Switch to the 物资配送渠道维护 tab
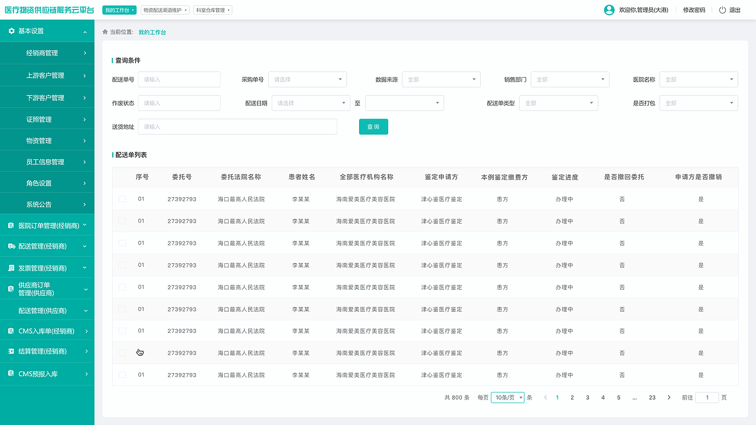Image resolution: width=756 pixels, height=425 pixels. tap(165, 10)
